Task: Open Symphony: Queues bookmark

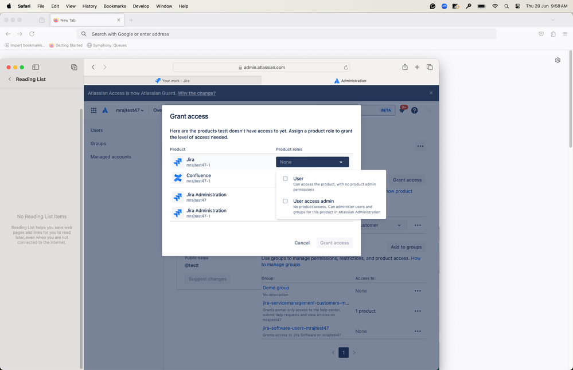Action: [107, 45]
